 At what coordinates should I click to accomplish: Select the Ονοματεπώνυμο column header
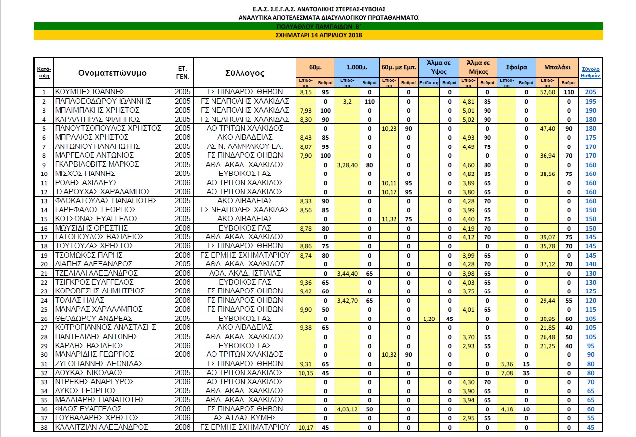click(x=112, y=73)
